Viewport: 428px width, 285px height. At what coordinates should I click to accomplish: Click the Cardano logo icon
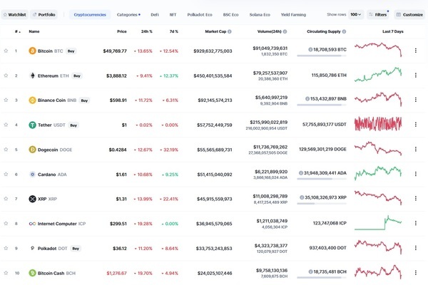pos(32,174)
